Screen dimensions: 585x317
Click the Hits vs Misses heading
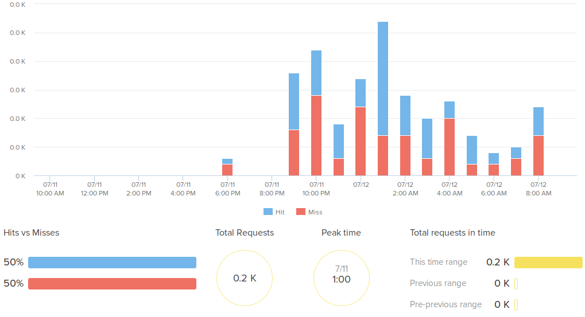pyautogui.click(x=32, y=233)
